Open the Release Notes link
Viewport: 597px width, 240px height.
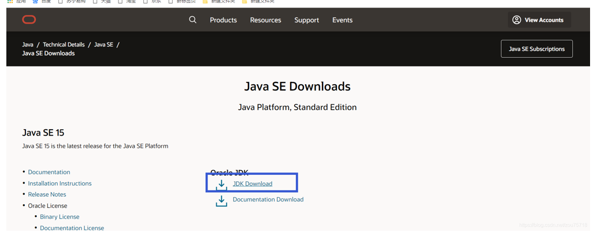click(x=47, y=194)
